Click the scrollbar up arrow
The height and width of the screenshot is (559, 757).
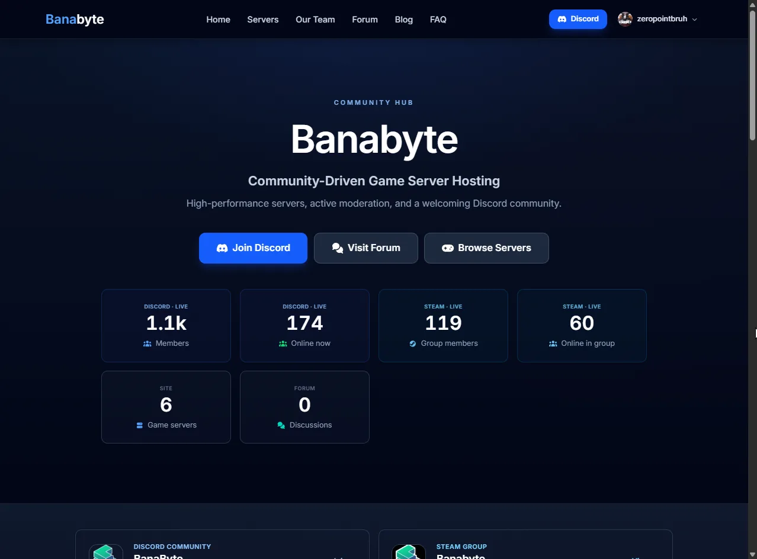(753, 5)
